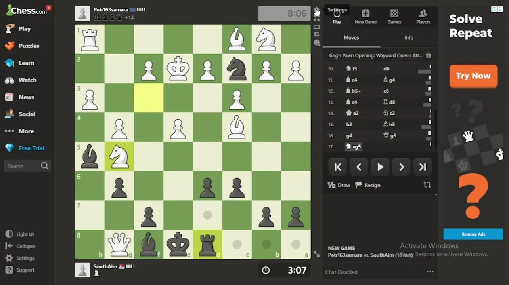Open Support in the left sidebar
Viewport: 509px width, 285px height.
[x=20, y=270]
